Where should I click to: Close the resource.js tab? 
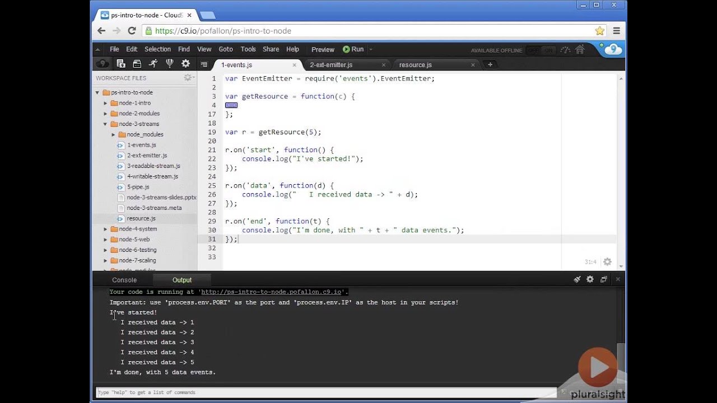tap(473, 65)
